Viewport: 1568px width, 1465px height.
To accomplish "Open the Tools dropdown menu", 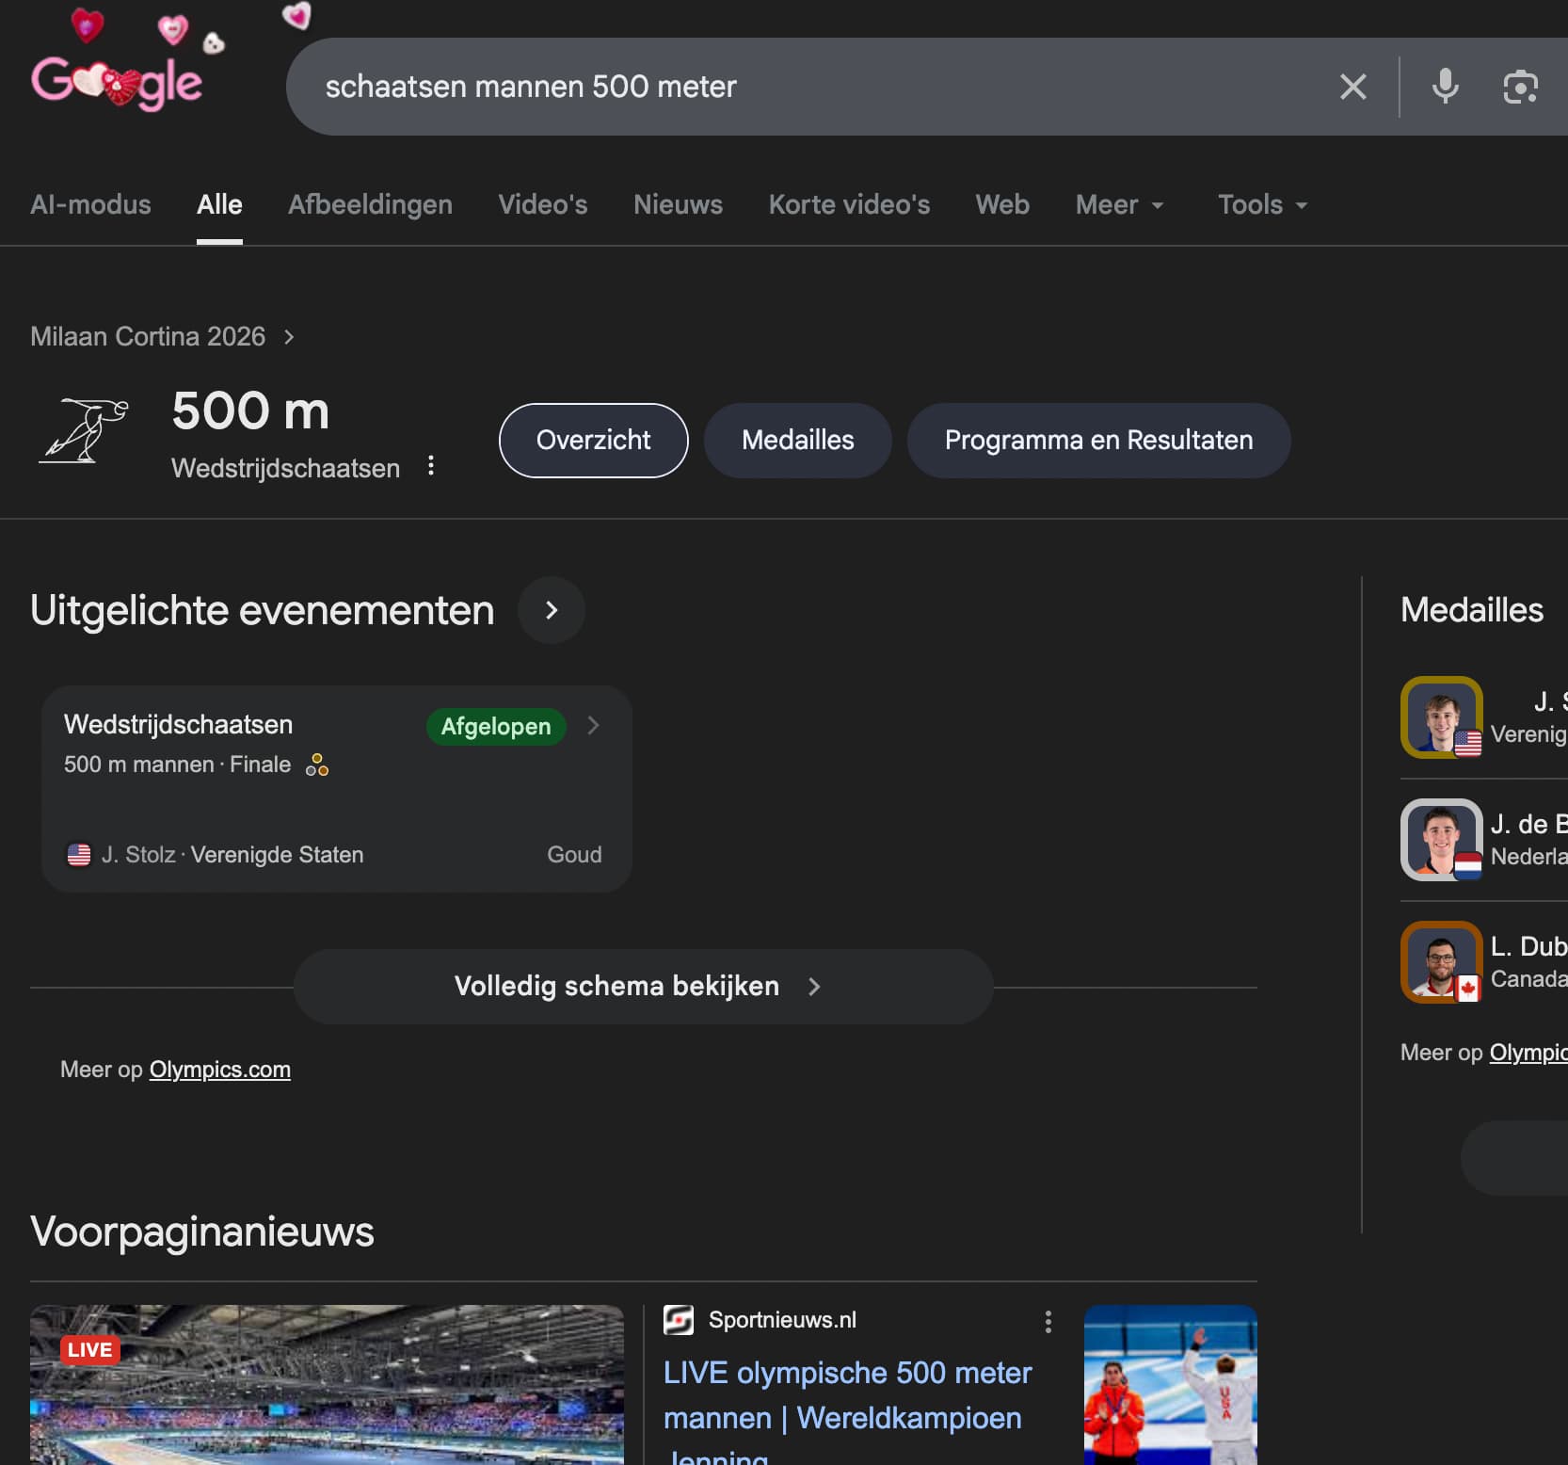I will pos(1262,205).
